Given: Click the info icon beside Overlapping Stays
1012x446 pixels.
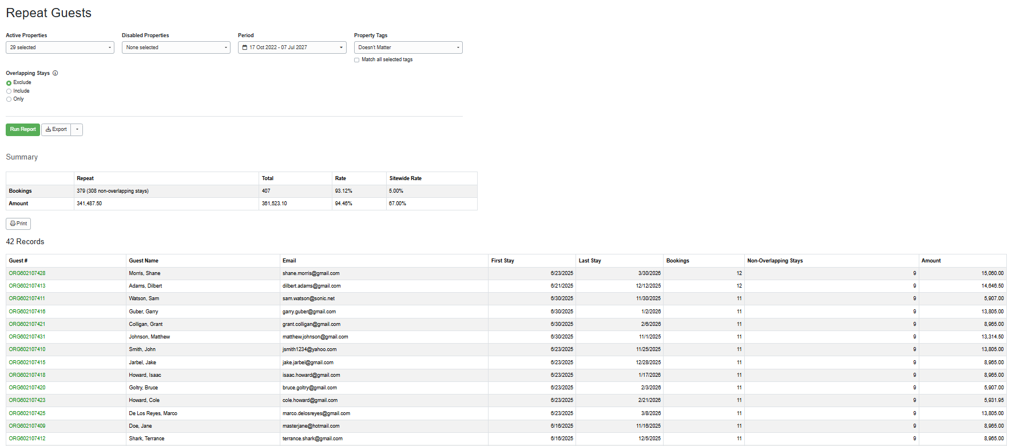Looking at the screenshot, I should tap(55, 73).
